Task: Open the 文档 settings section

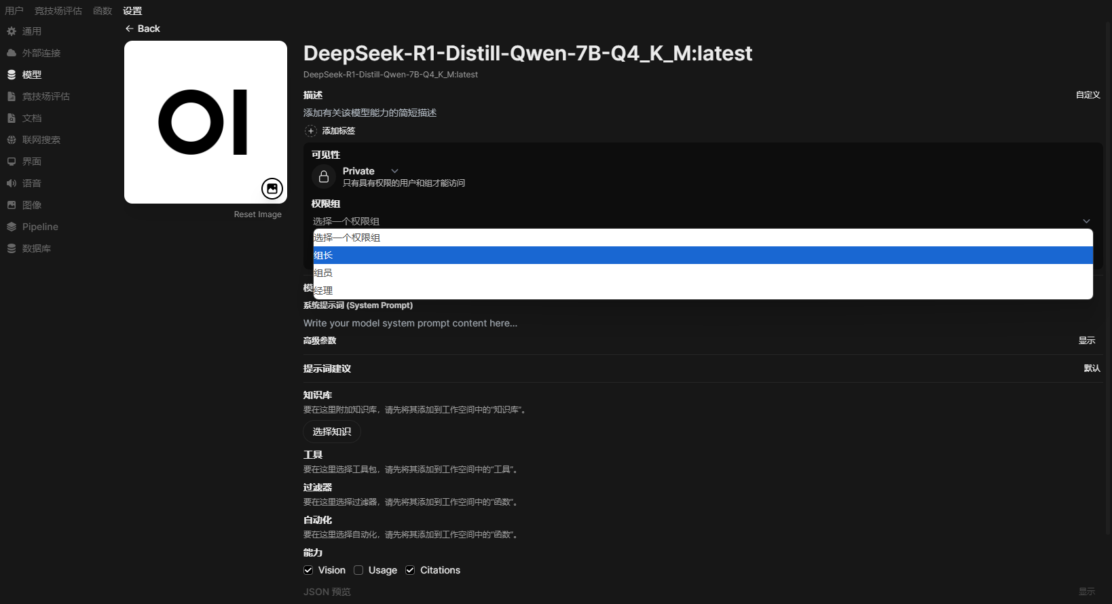Action: coord(32,118)
